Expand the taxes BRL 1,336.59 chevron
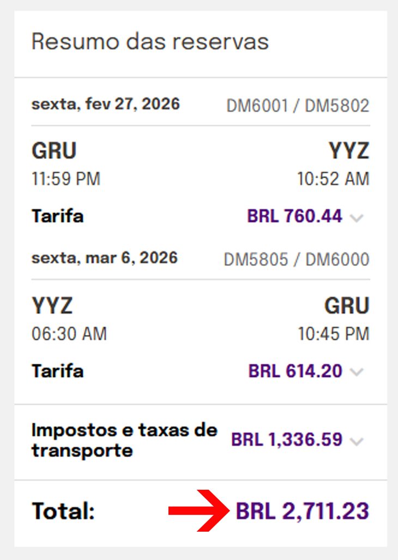The width and height of the screenshot is (398, 560). click(x=357, y=441)
